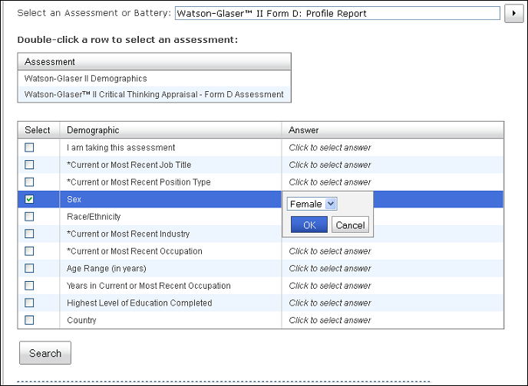Screen dimensions: 528x386
Task: Click the Assessment column header
Action: point(154,62)
